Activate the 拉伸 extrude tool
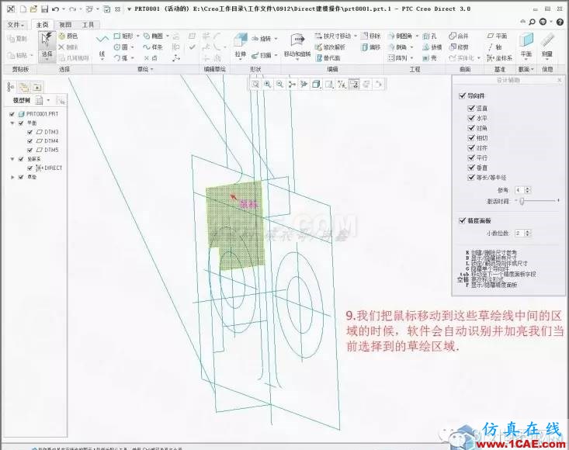This screenshot has width=569, height=450. [240, 46]
